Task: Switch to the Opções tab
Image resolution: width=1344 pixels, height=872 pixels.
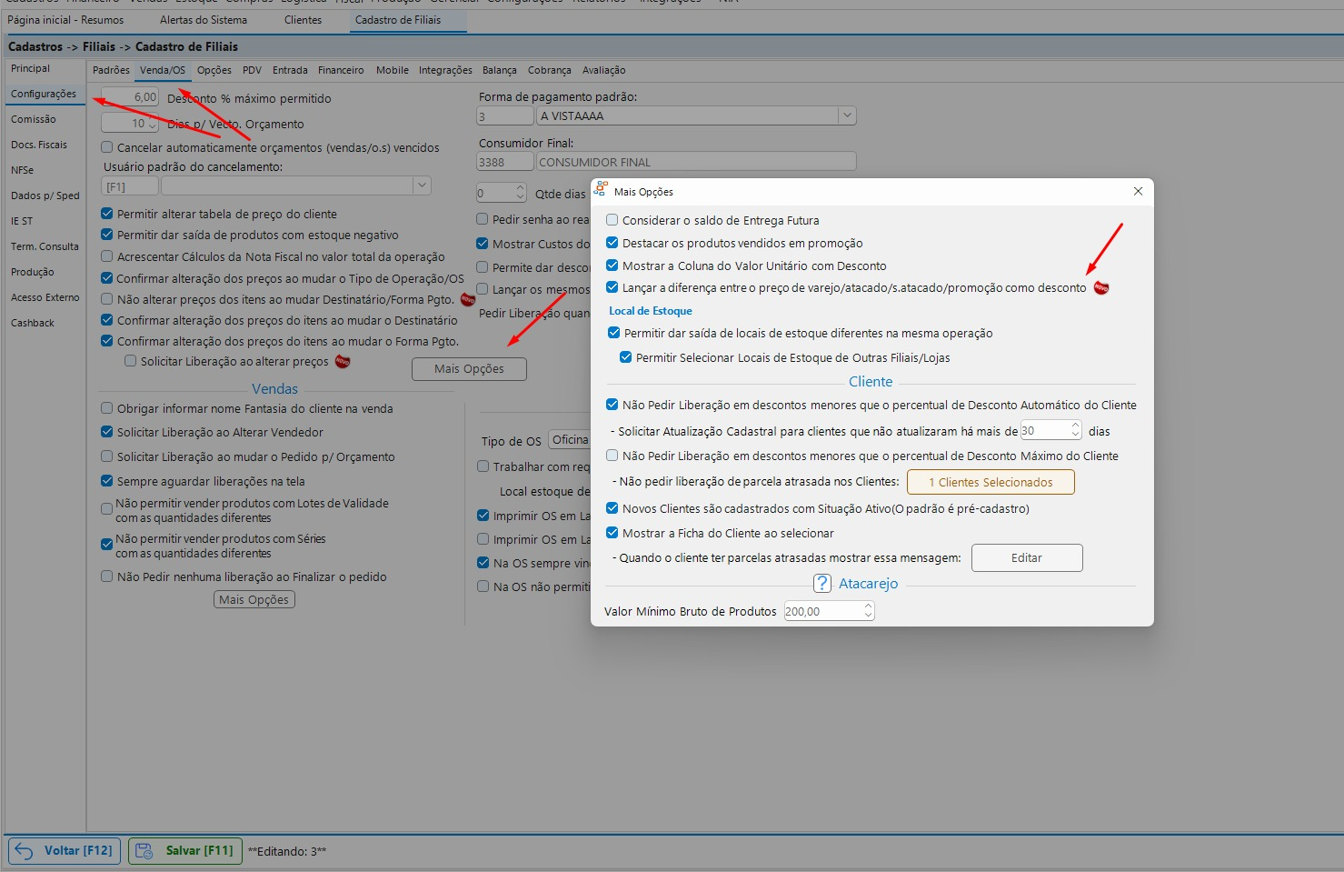Action: 214,70
